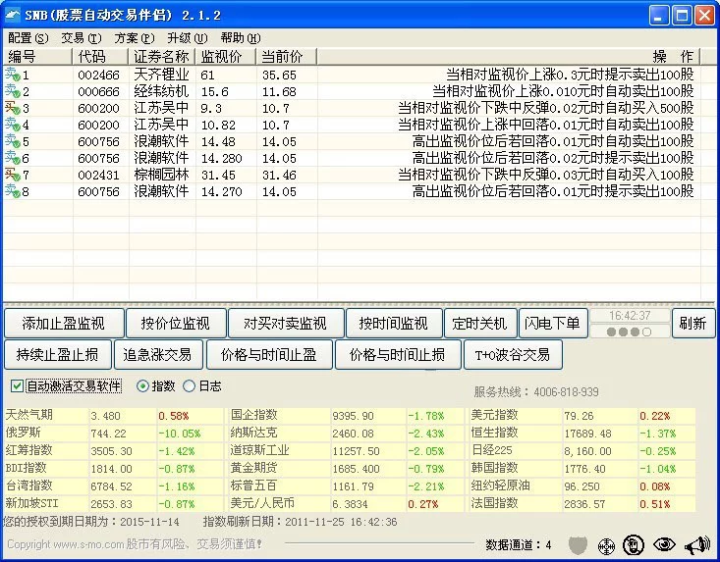720x562 pixels.
Task: Click the crossed-out face icon at bottom
Action: coord(634,544)
